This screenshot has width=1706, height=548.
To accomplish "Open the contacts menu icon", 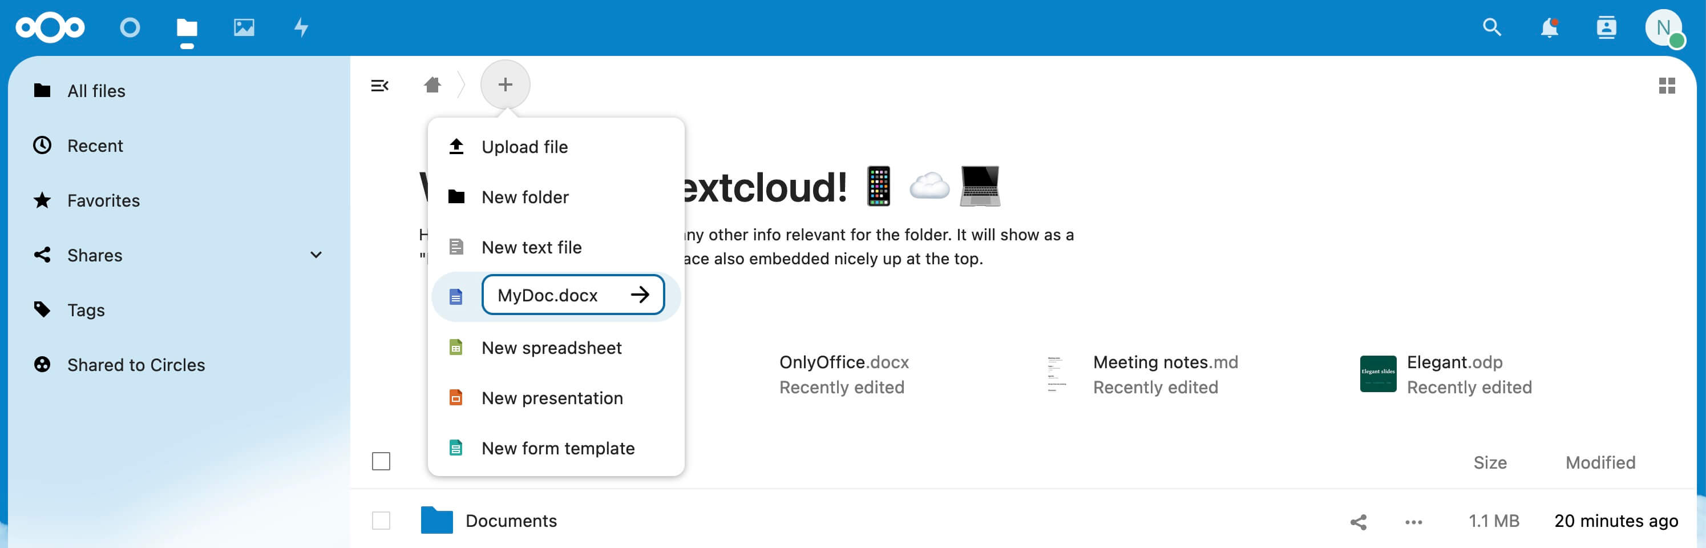I will point(1606,27).
